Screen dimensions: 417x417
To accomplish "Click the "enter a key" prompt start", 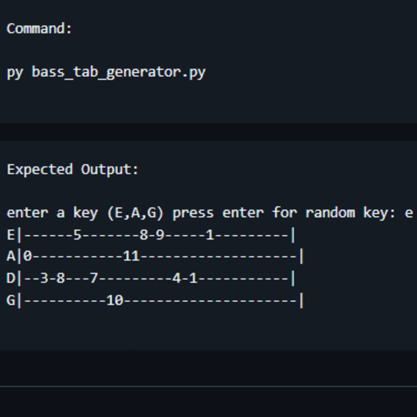I will tap(52, 213).
